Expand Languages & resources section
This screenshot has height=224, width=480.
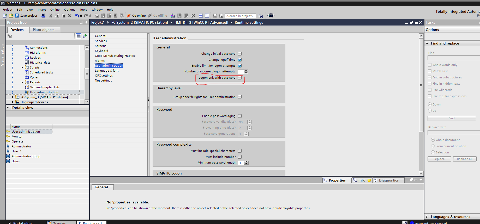click(427, 217)
